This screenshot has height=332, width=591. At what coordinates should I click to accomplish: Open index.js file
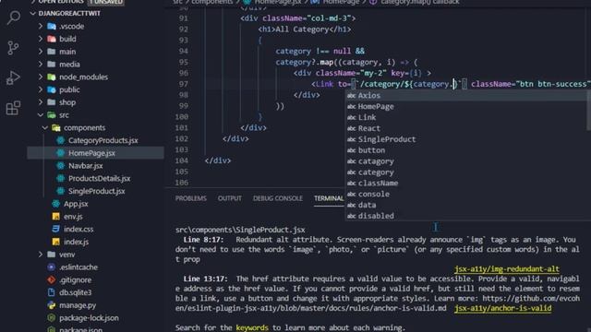click(76, 242)
